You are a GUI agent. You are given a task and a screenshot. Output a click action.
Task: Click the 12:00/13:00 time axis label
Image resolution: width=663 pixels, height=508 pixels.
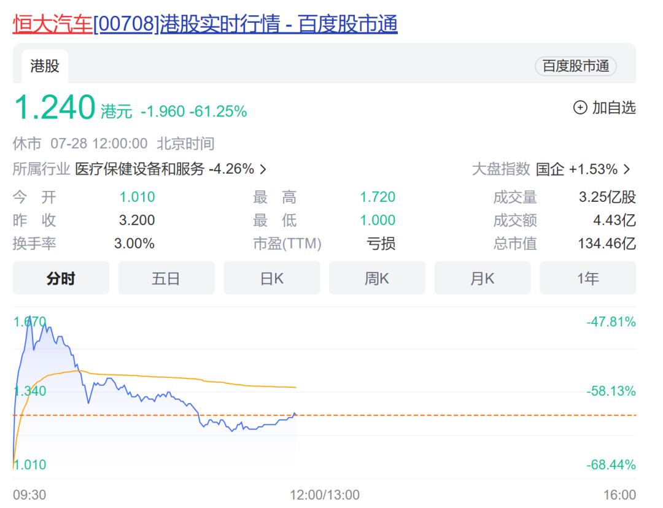(325, 495)
